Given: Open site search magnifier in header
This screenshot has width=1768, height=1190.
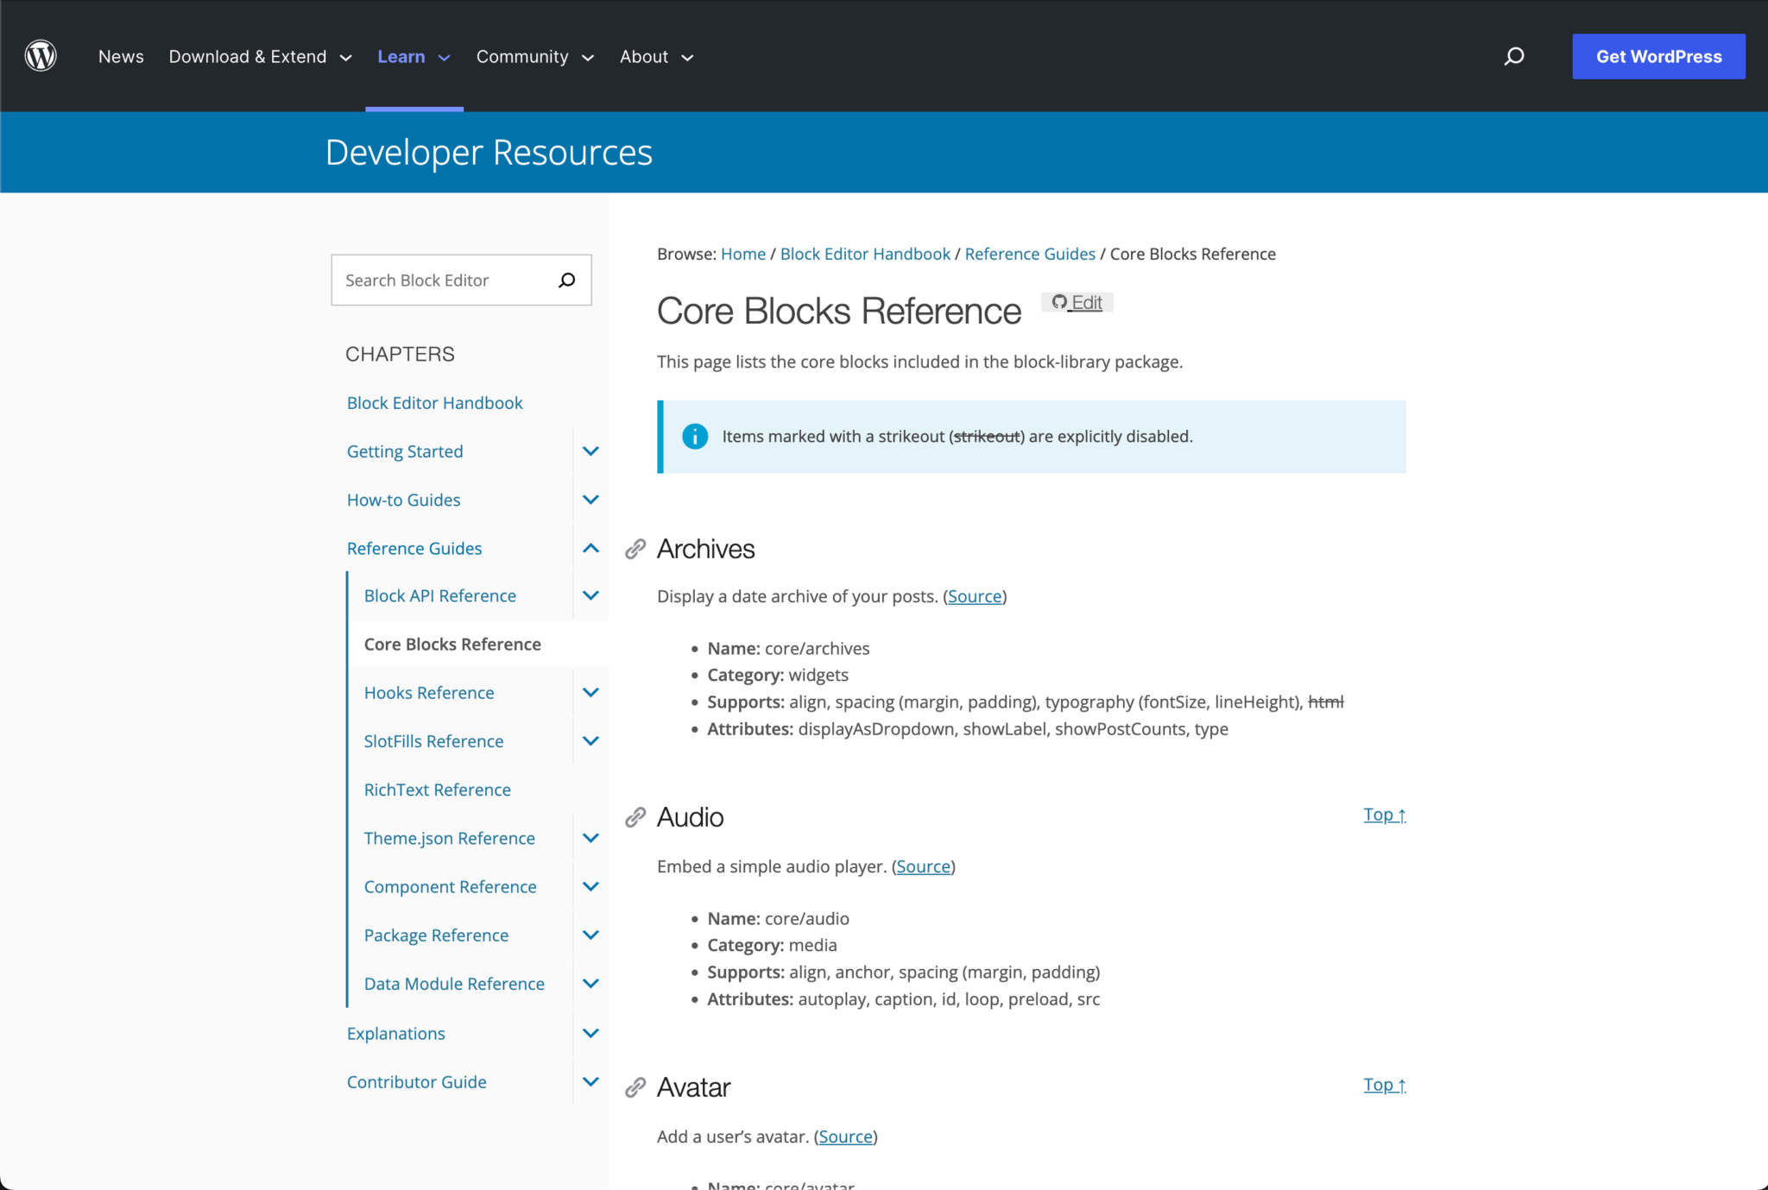Looking at the screenshot, I should [x=1514, y=56].
